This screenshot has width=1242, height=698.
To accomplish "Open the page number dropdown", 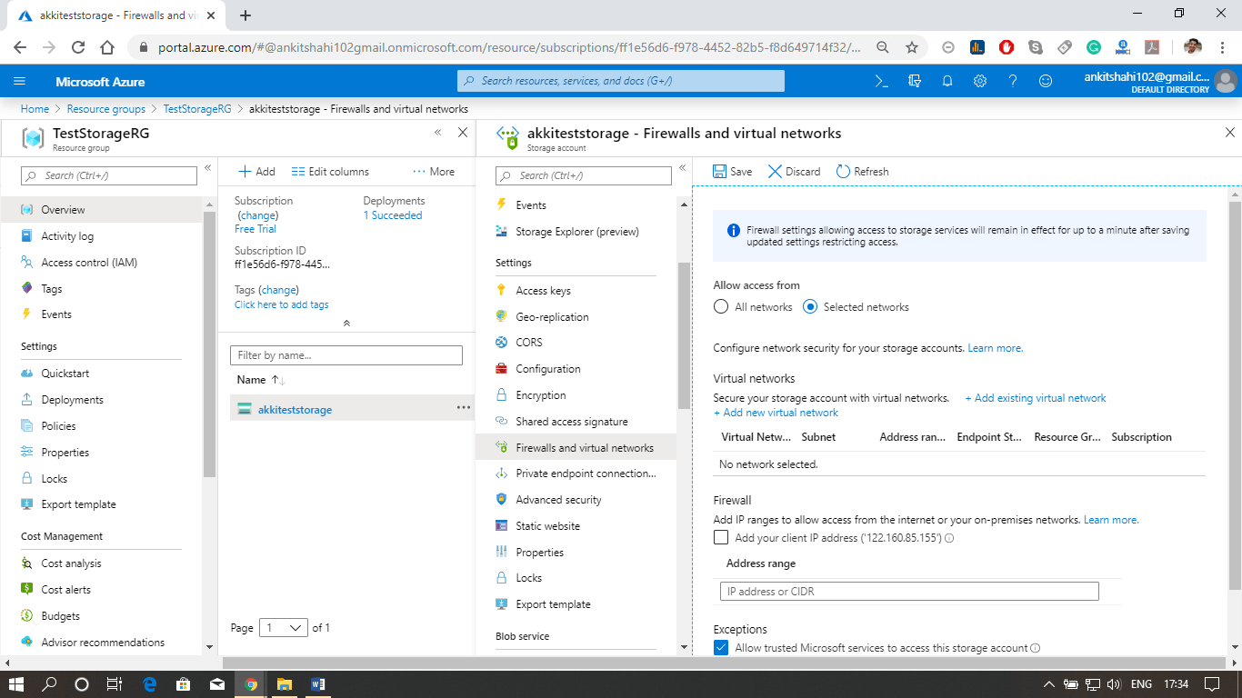I will [284, 628].
